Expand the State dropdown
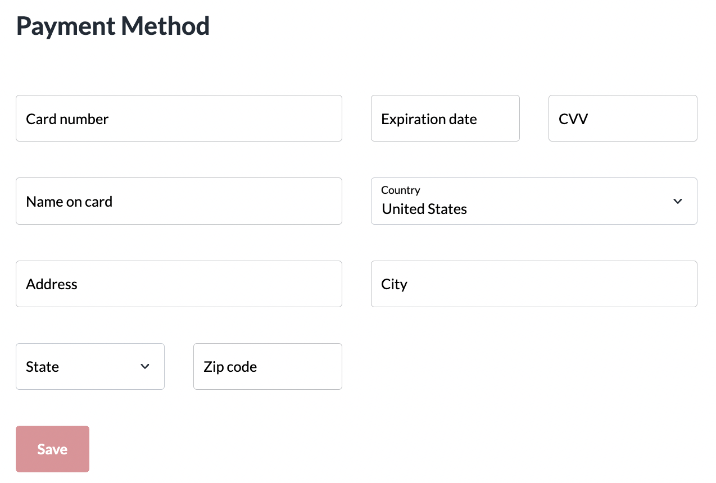The height and width of the screenshot is (483, 716). click(90, 366)
